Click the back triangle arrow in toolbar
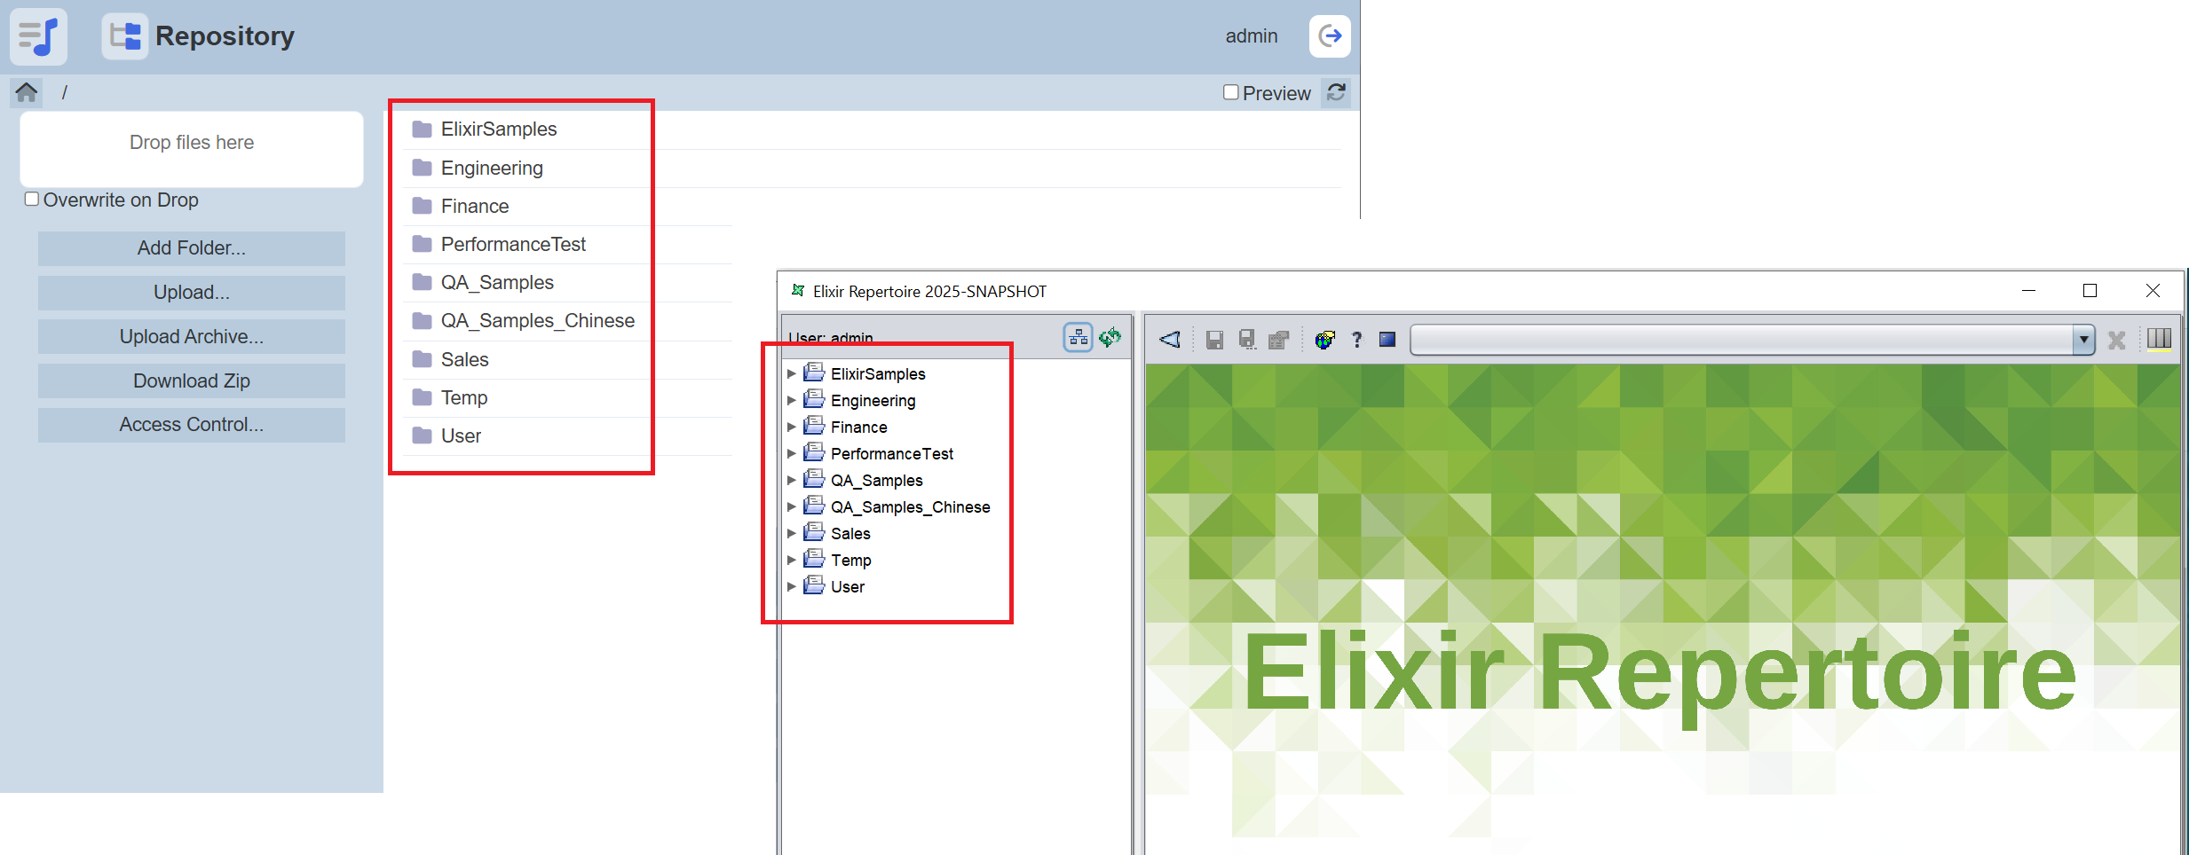 [x=1170, y=340]
